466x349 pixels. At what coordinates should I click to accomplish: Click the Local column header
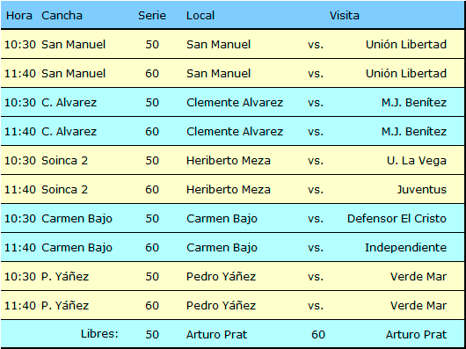pyautogui.click(x=200, y=16)
